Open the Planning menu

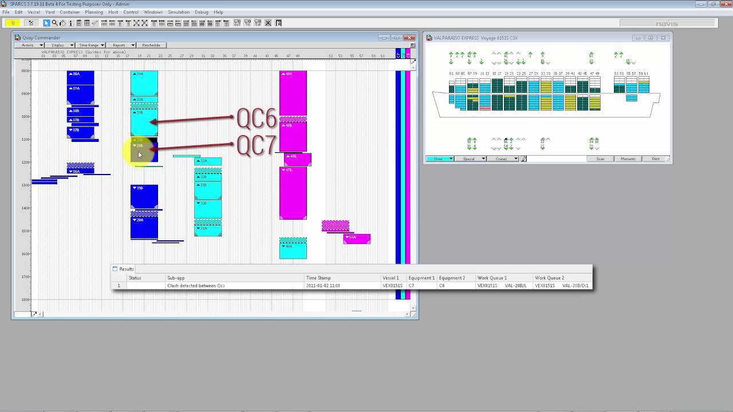[94, 12]
